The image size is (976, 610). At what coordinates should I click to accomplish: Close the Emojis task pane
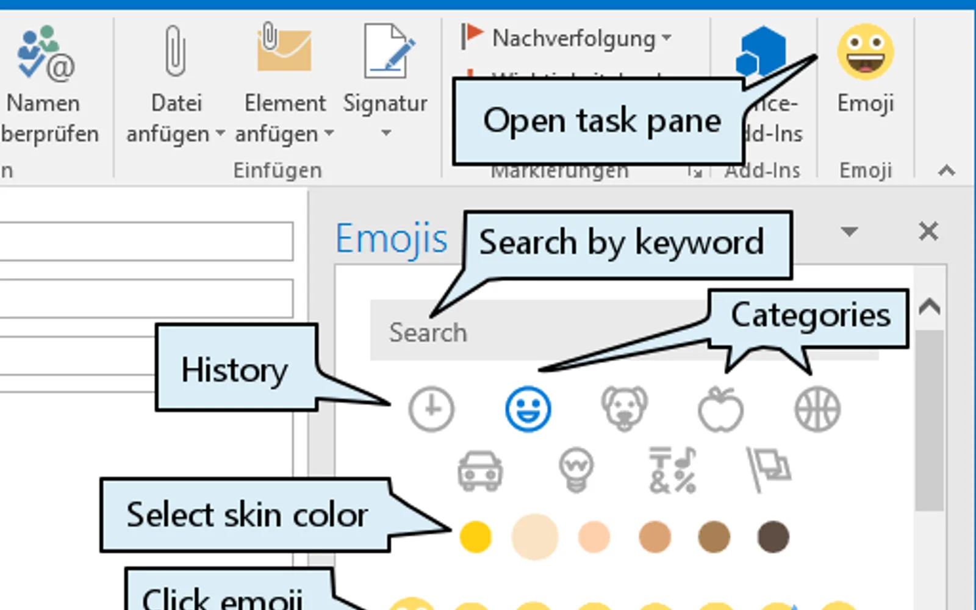928,231
